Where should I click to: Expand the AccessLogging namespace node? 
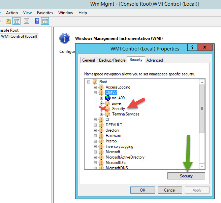(95, 87)
